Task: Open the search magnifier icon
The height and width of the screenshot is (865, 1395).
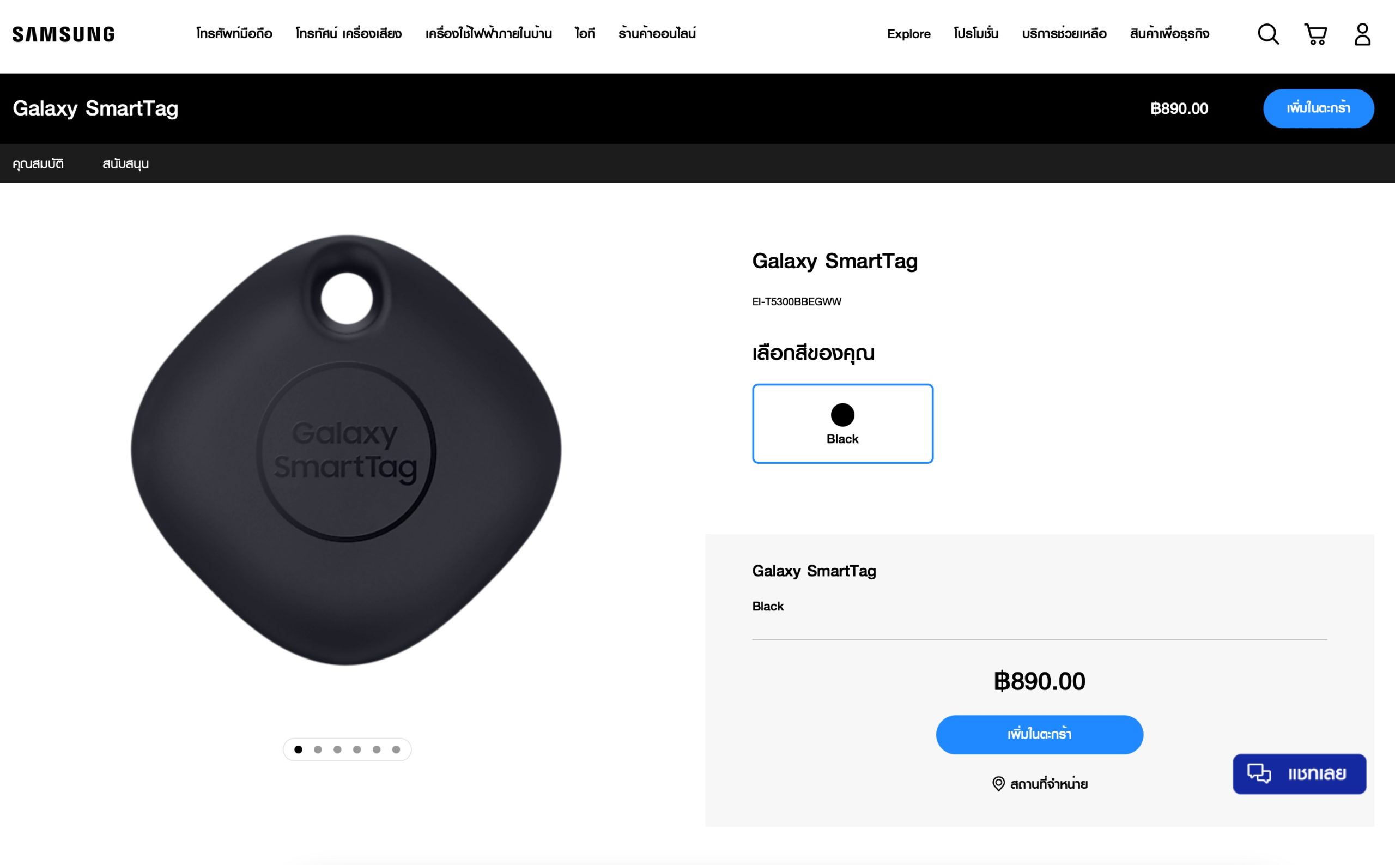Action: pos(1267,34)
